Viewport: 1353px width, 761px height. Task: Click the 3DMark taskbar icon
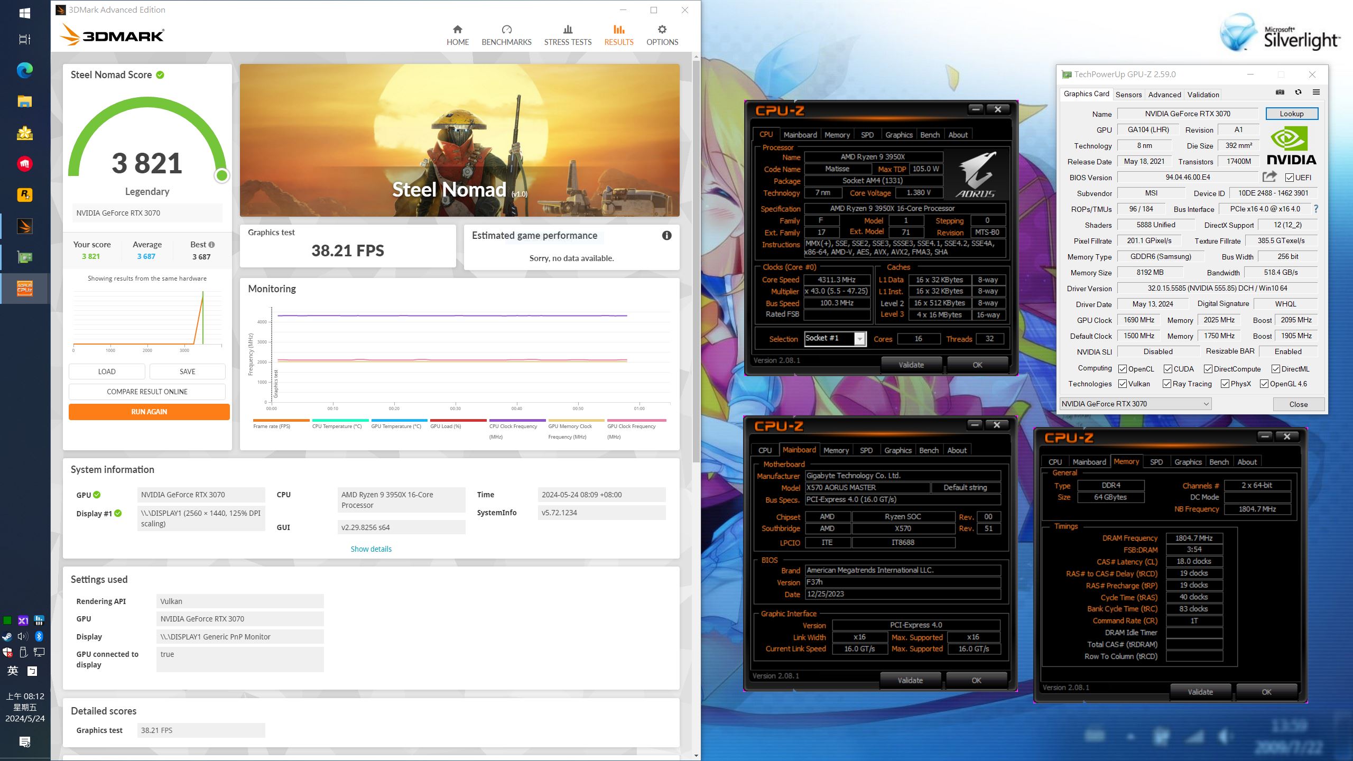click(25, 226)
